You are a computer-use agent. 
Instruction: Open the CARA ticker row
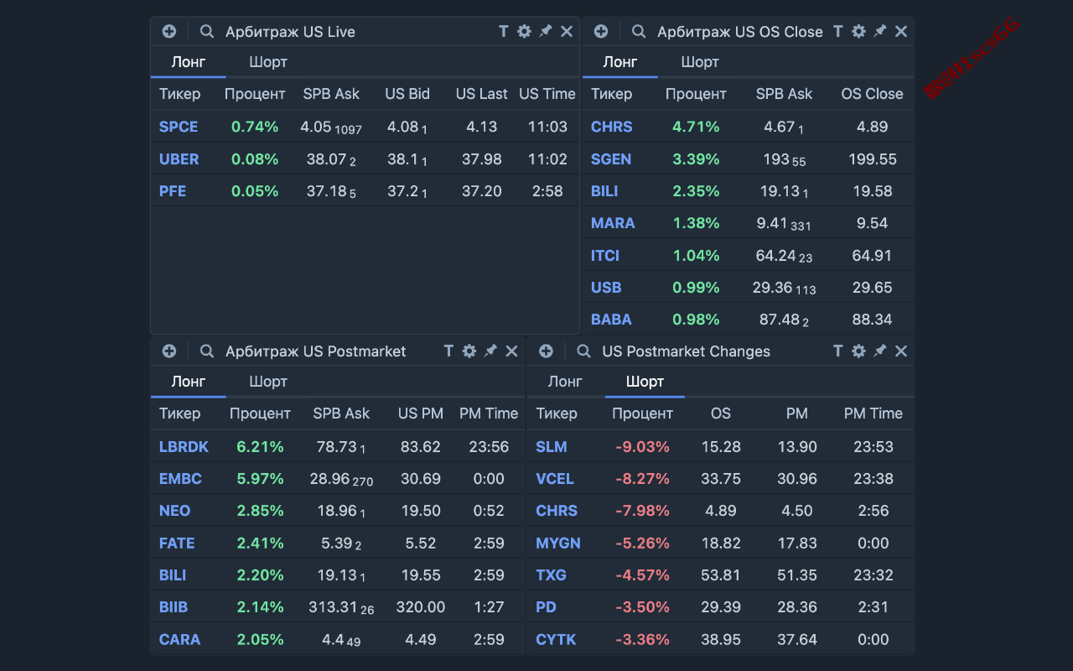click(338, 639)
